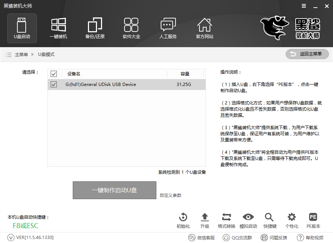
Task: Visit the 官方网站 official site
Action: pos(205,28)
